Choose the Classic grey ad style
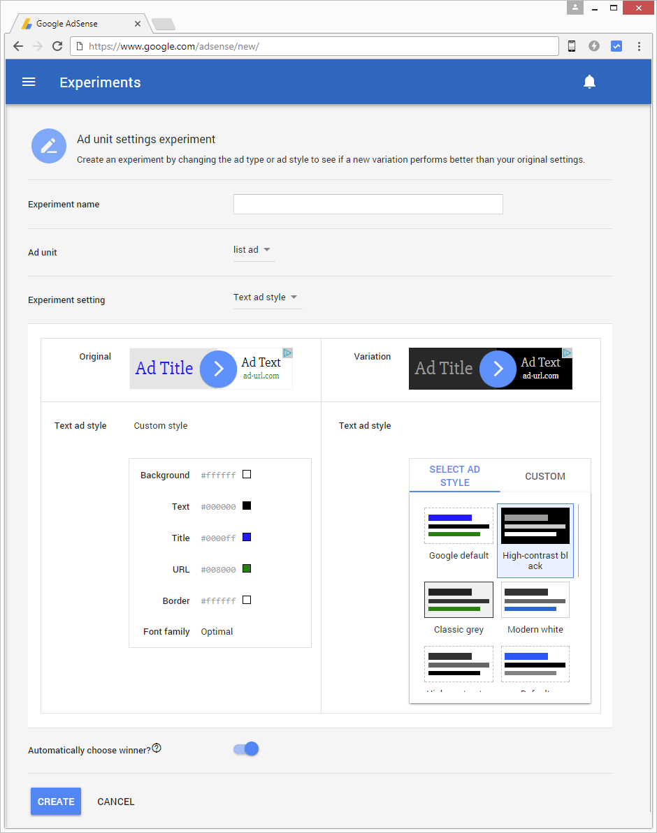The height and width of the screenshot is (833, 657). (459, 608)
